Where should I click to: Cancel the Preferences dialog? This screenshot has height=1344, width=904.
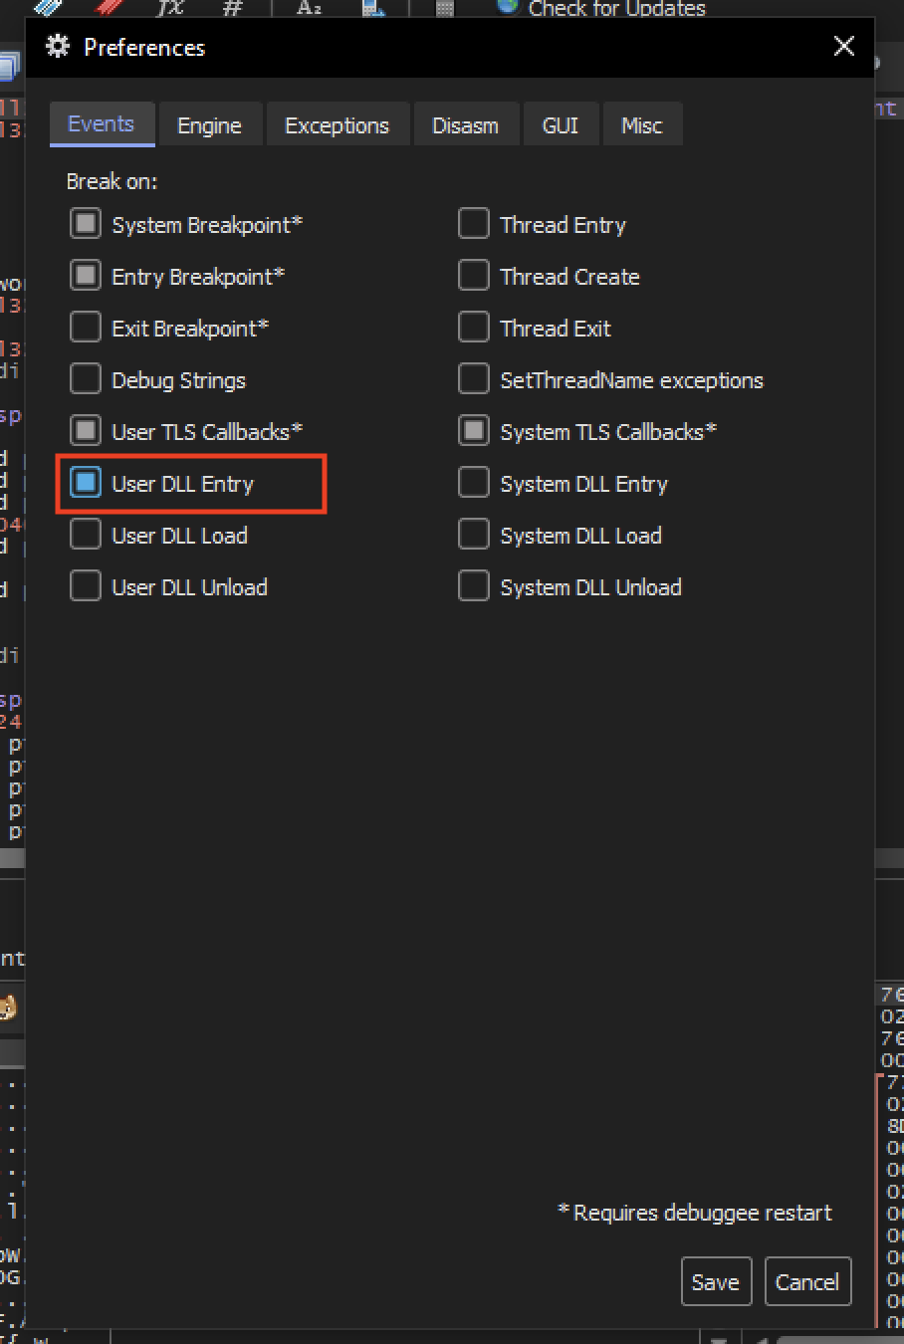point(807,1281)
